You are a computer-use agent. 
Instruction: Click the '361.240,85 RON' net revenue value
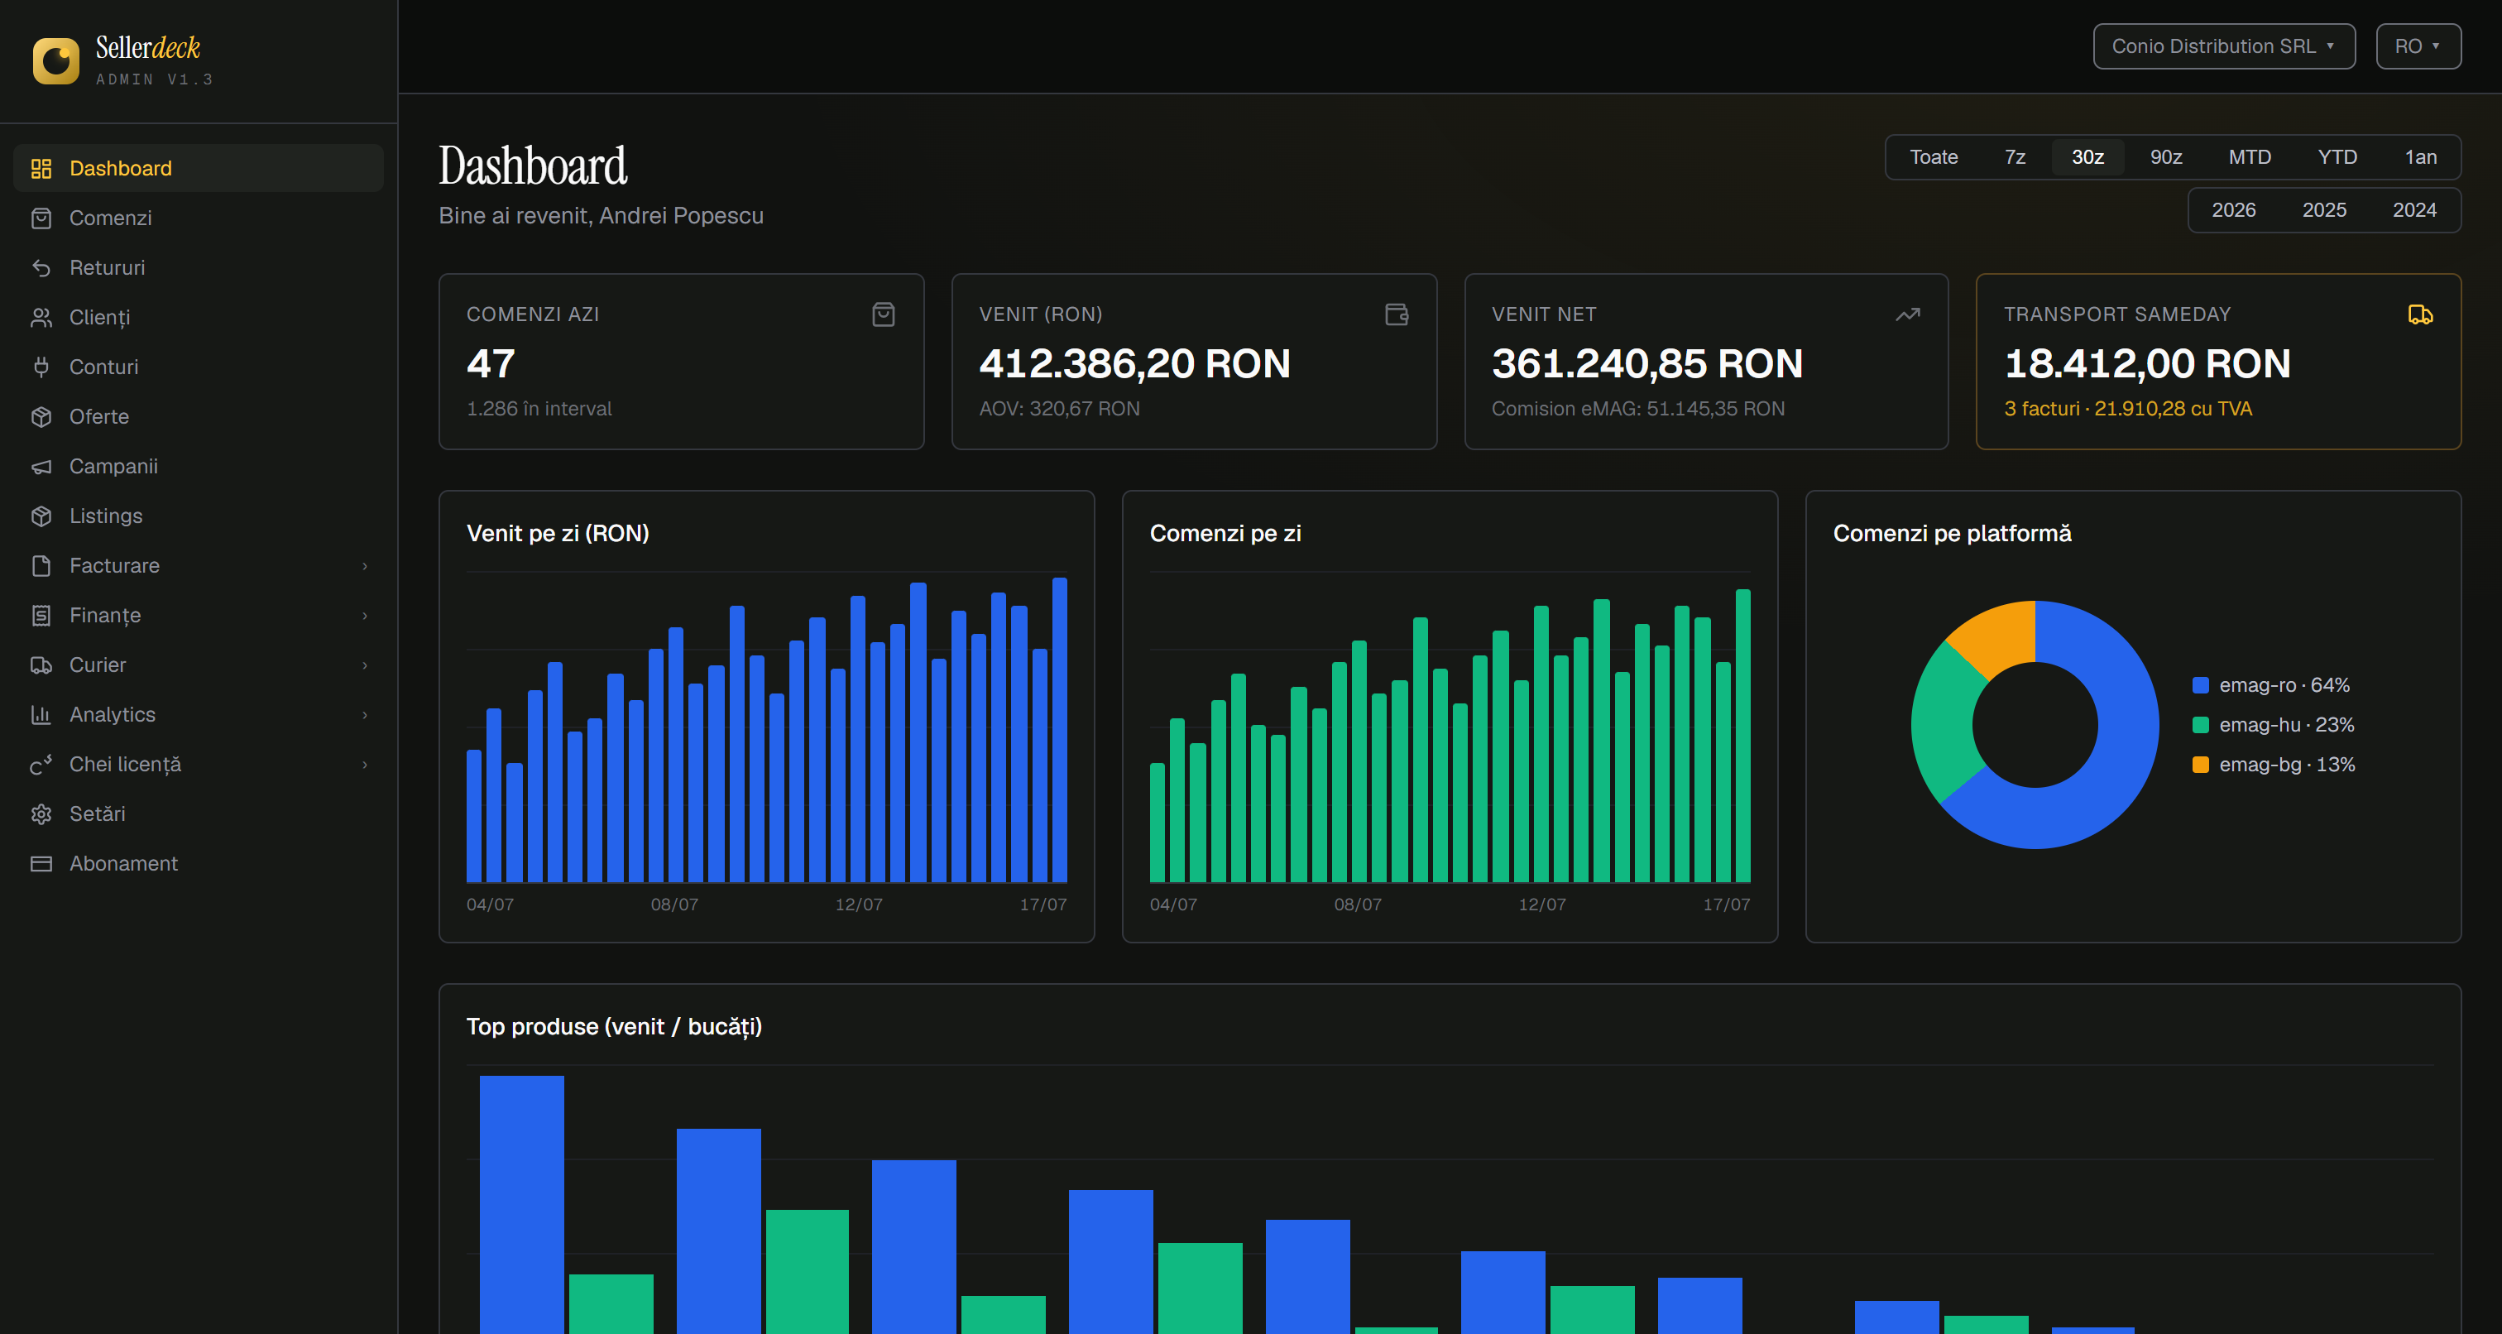[x=1647, y=363]
